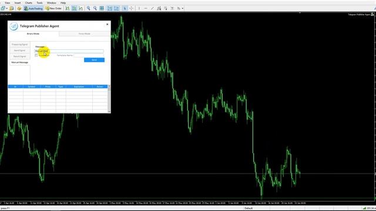Select the Fibonacci Retracement tool
Screen dimensions: 376x211
point(166,8)
